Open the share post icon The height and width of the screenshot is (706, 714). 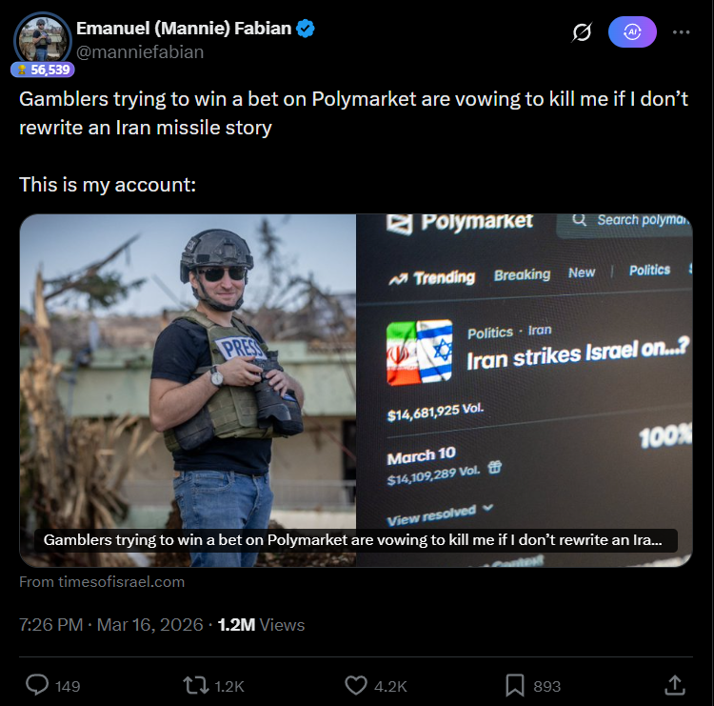pos(673,685)
